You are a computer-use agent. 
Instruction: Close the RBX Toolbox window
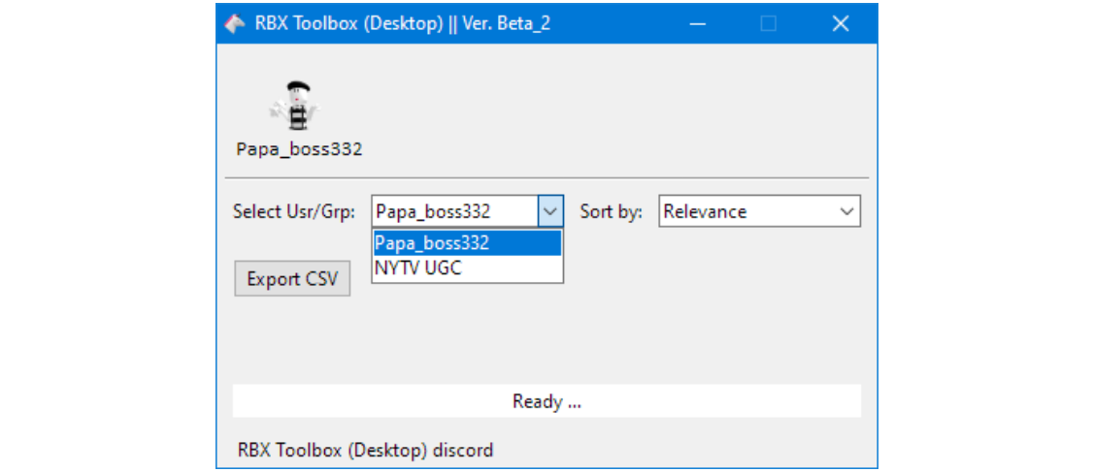841,23
